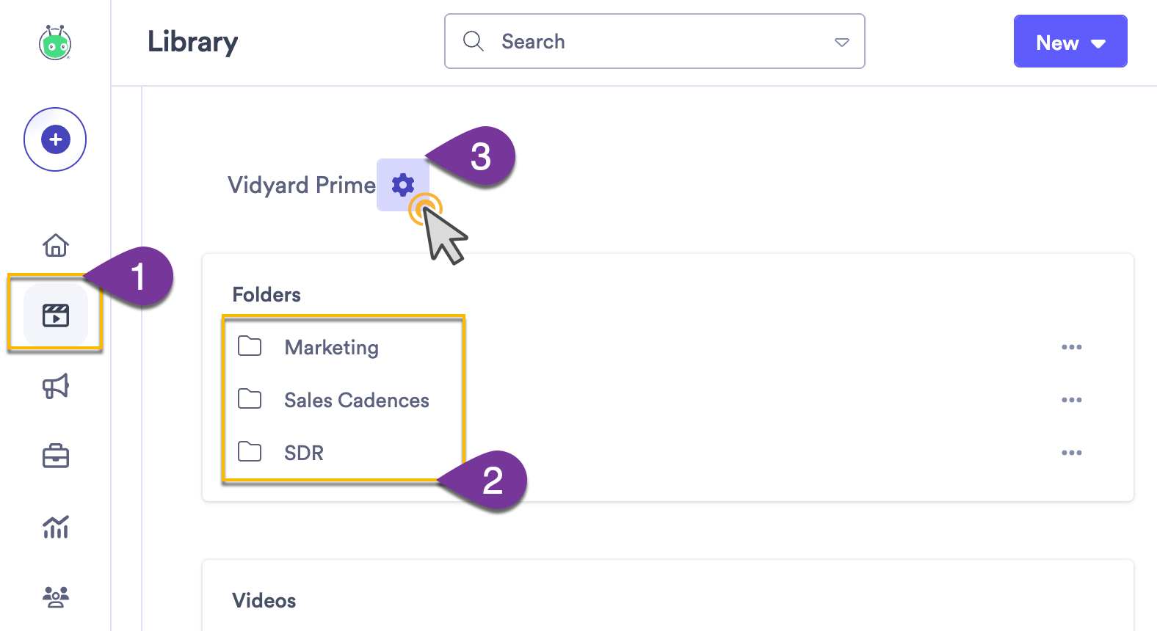The height and width of the screenshot is (631, 1157).
Task: Open the New button dropdown arrow
Action: (1097, 43)
